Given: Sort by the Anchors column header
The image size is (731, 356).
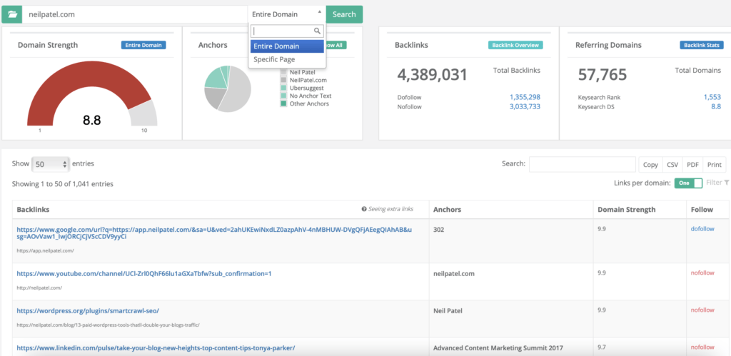Looking at the screenshot, I should tap(511, 210).
